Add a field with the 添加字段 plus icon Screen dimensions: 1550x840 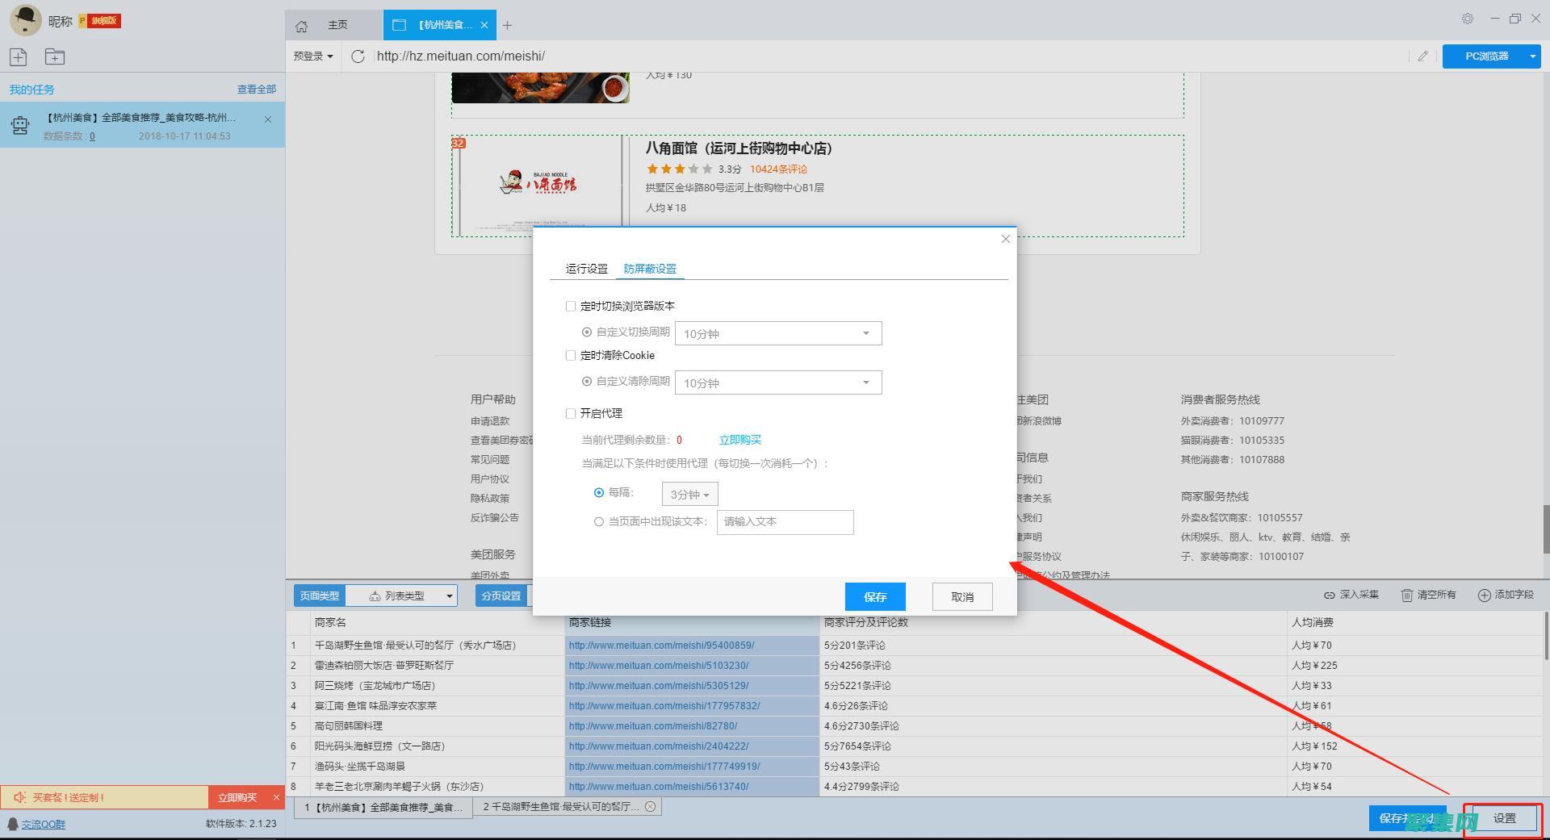(1505, 595)
